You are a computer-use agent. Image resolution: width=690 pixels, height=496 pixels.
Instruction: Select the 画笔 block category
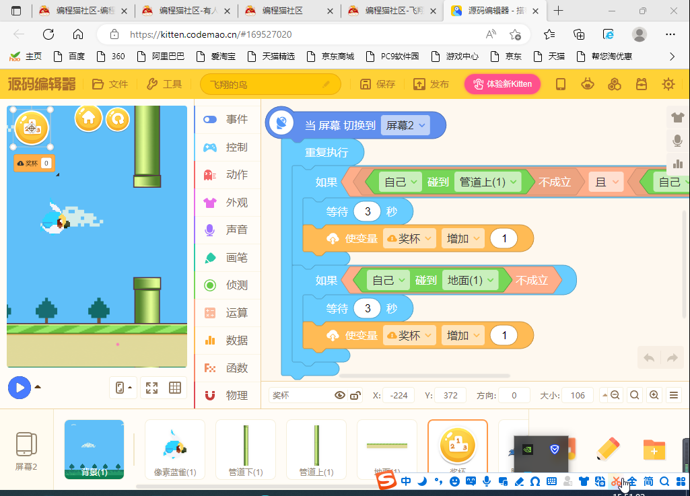(x=228, y=258)
